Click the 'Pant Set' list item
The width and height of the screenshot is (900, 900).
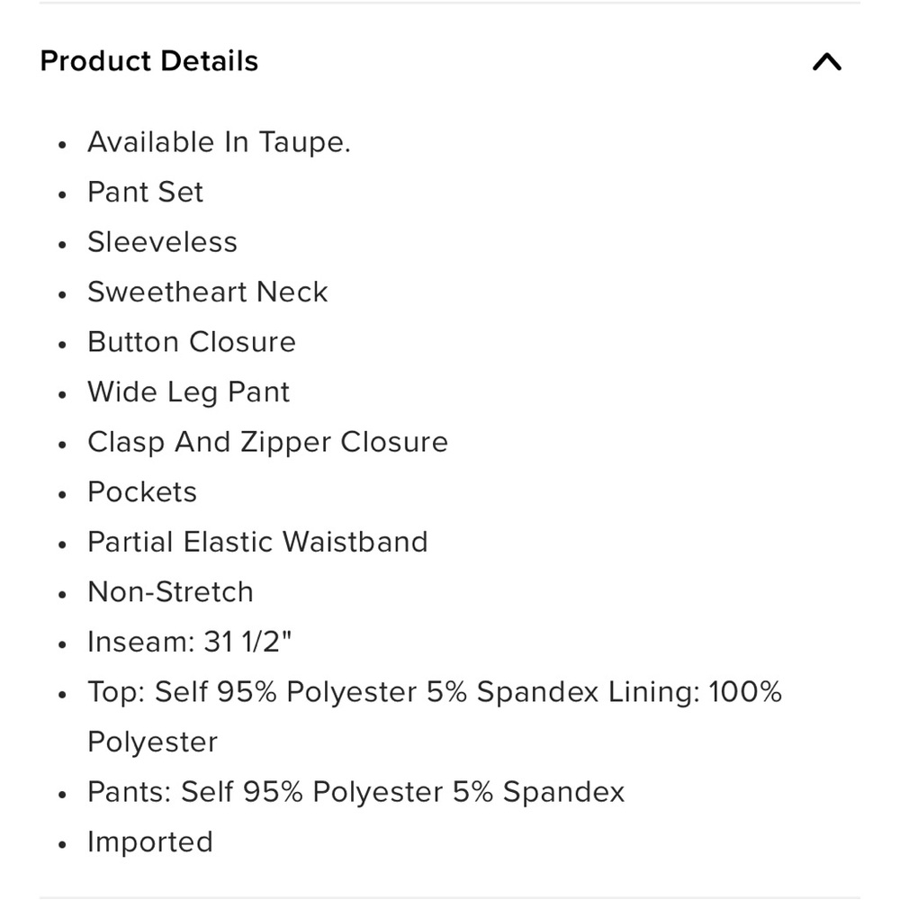click(x=145, y=192)
